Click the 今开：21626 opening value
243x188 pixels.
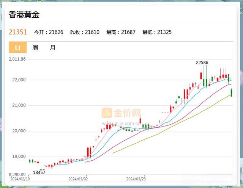tap(49, 32)
